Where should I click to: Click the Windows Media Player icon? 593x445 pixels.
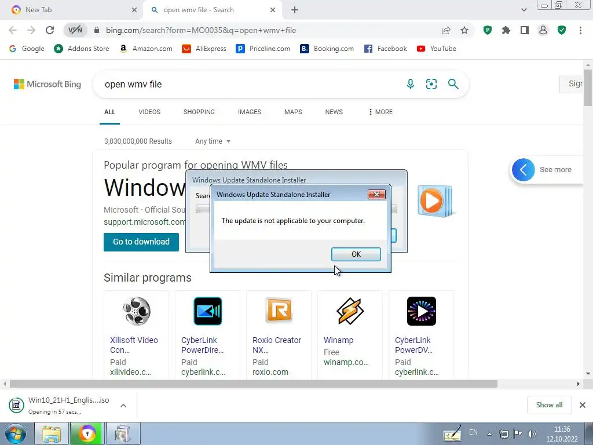(x=435, y=200)
